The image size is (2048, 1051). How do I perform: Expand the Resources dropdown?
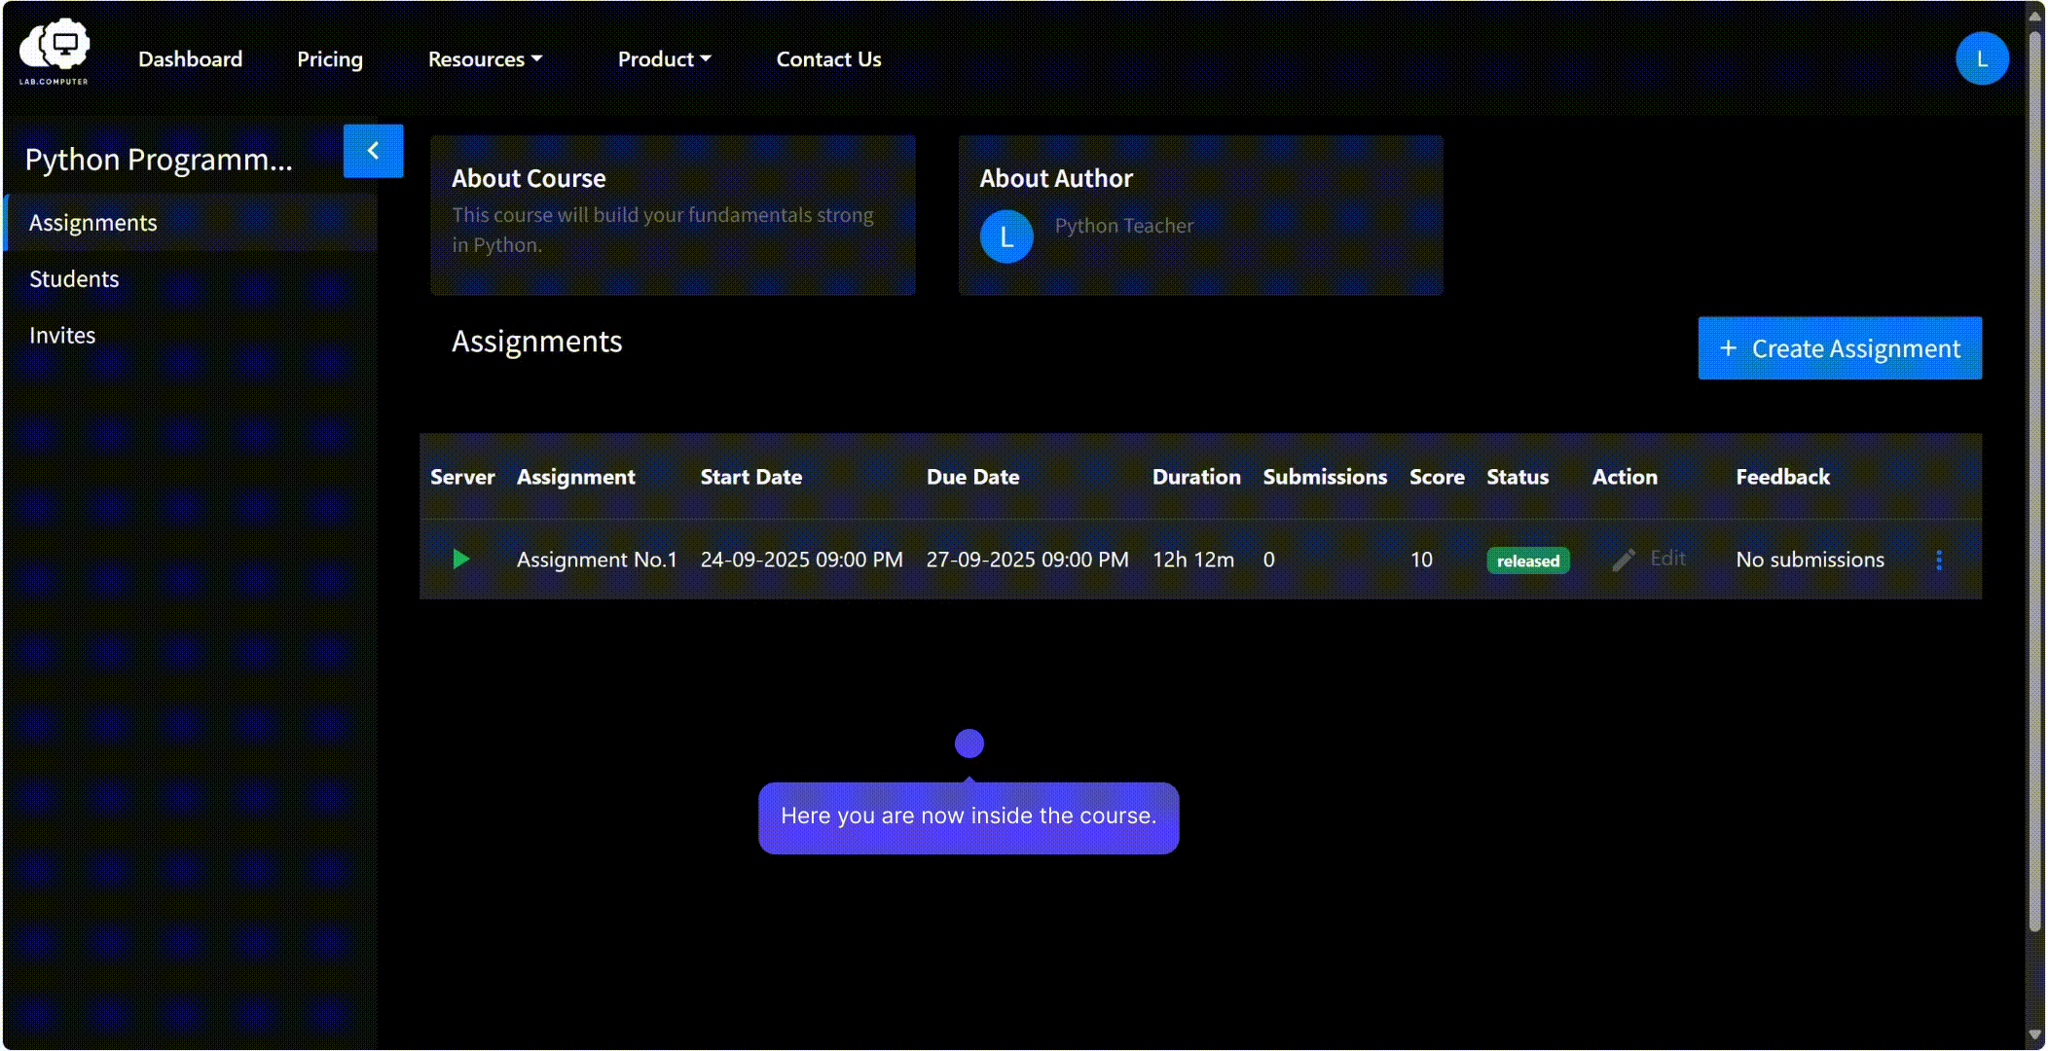click(x=485, y=59)
